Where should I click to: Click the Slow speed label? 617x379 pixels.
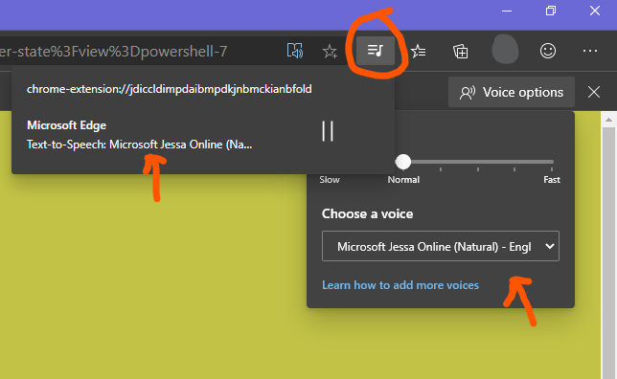coord(330,180)
